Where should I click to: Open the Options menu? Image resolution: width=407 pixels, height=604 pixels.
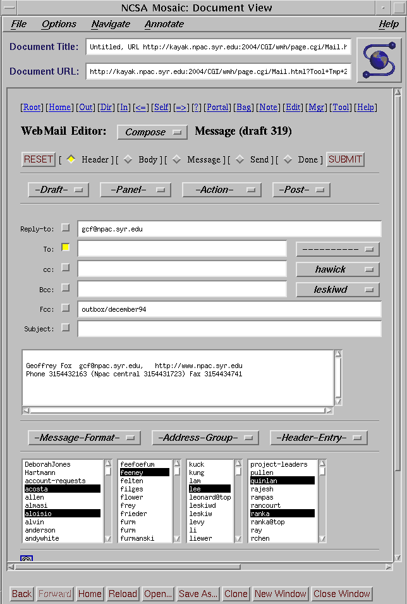(59, 24)
